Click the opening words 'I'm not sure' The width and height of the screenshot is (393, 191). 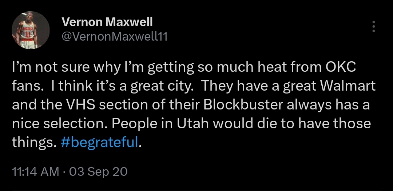click(x=47, y=68)
